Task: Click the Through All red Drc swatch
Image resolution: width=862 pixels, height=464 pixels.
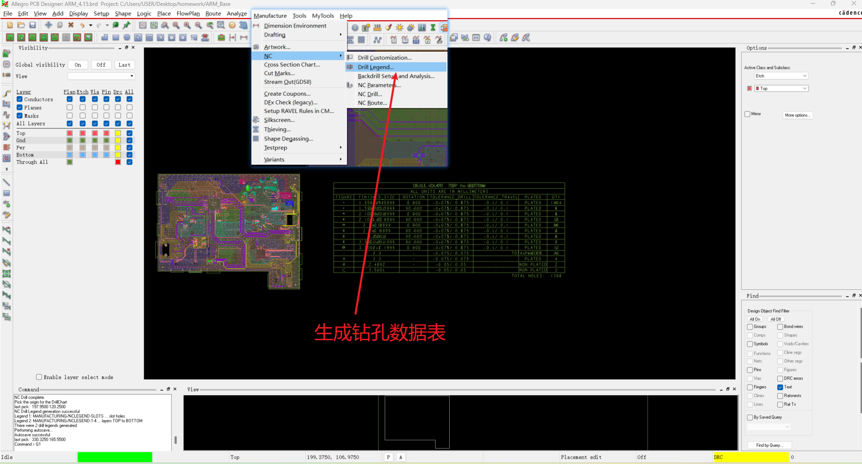Action: point(118,162)
